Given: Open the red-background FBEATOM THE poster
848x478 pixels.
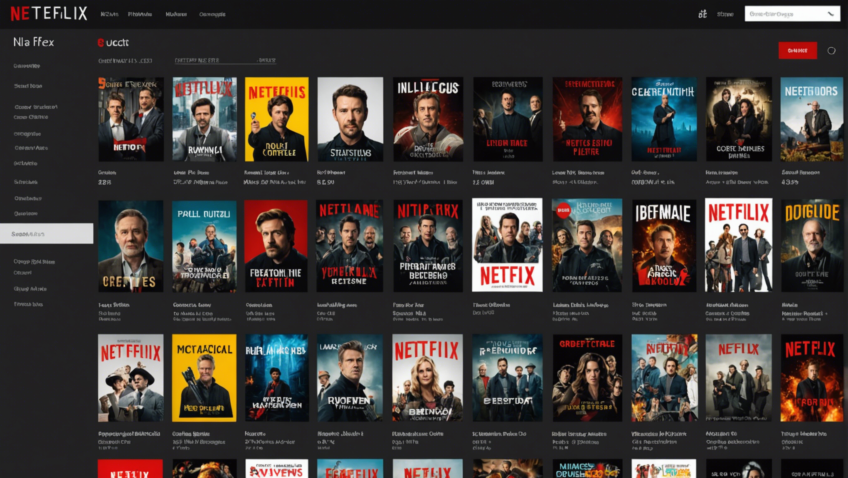Looking at the screenshot, I should (x=276, y=246).
